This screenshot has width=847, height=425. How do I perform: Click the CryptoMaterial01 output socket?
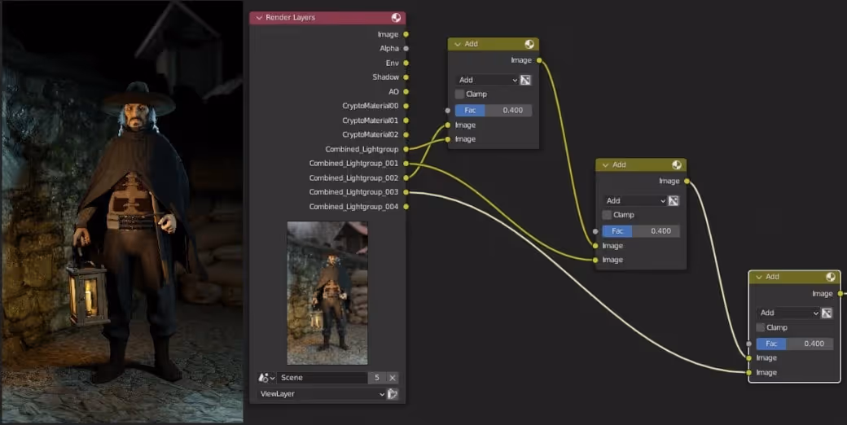click(x=406, y=120)
